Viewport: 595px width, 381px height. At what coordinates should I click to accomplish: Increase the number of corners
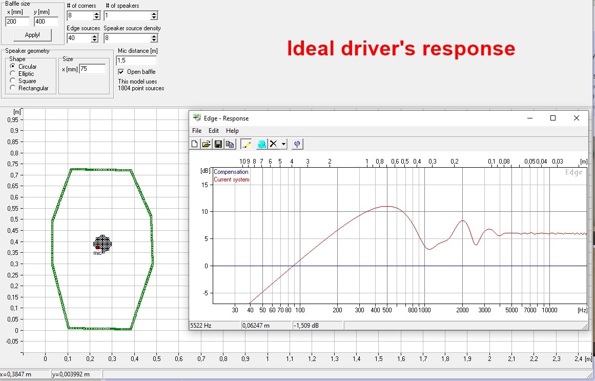pos(96,13)
